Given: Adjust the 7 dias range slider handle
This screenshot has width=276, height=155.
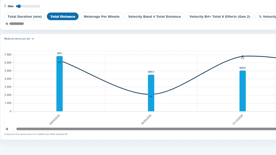Looking at the screenshot, I should click(19, 6).
